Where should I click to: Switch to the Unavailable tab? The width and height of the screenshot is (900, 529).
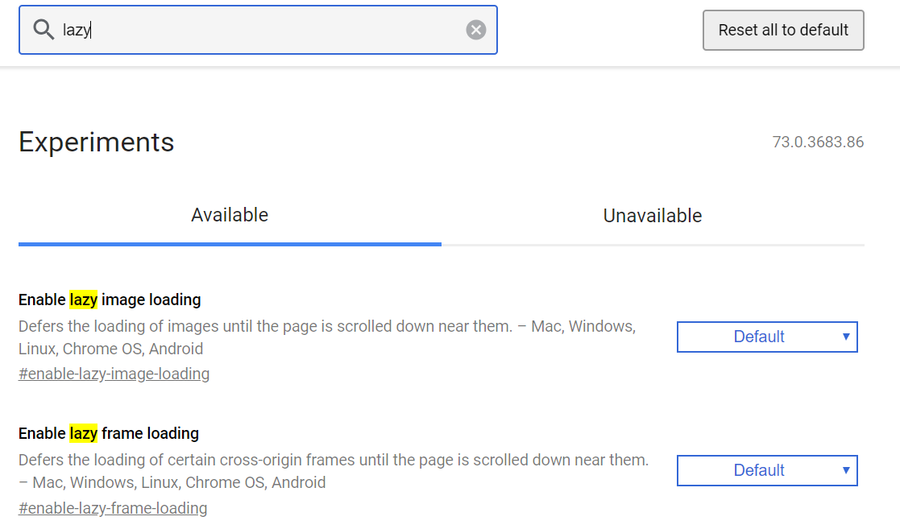(x=652, y=215)
